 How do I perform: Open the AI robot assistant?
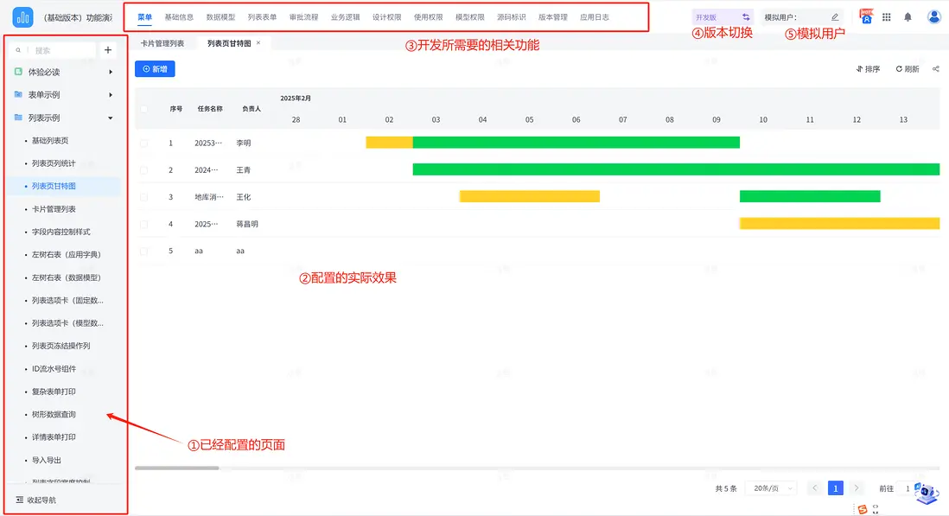coord(927,493)
